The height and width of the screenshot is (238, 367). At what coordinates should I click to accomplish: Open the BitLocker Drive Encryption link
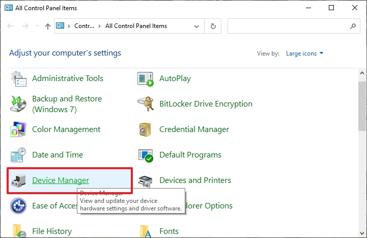click(206, 104)
